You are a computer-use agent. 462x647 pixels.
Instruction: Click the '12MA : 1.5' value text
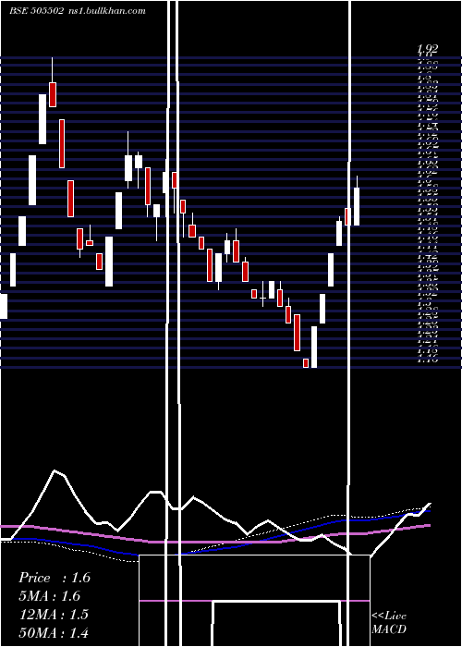pyautogui.click(x=54, y=615)
